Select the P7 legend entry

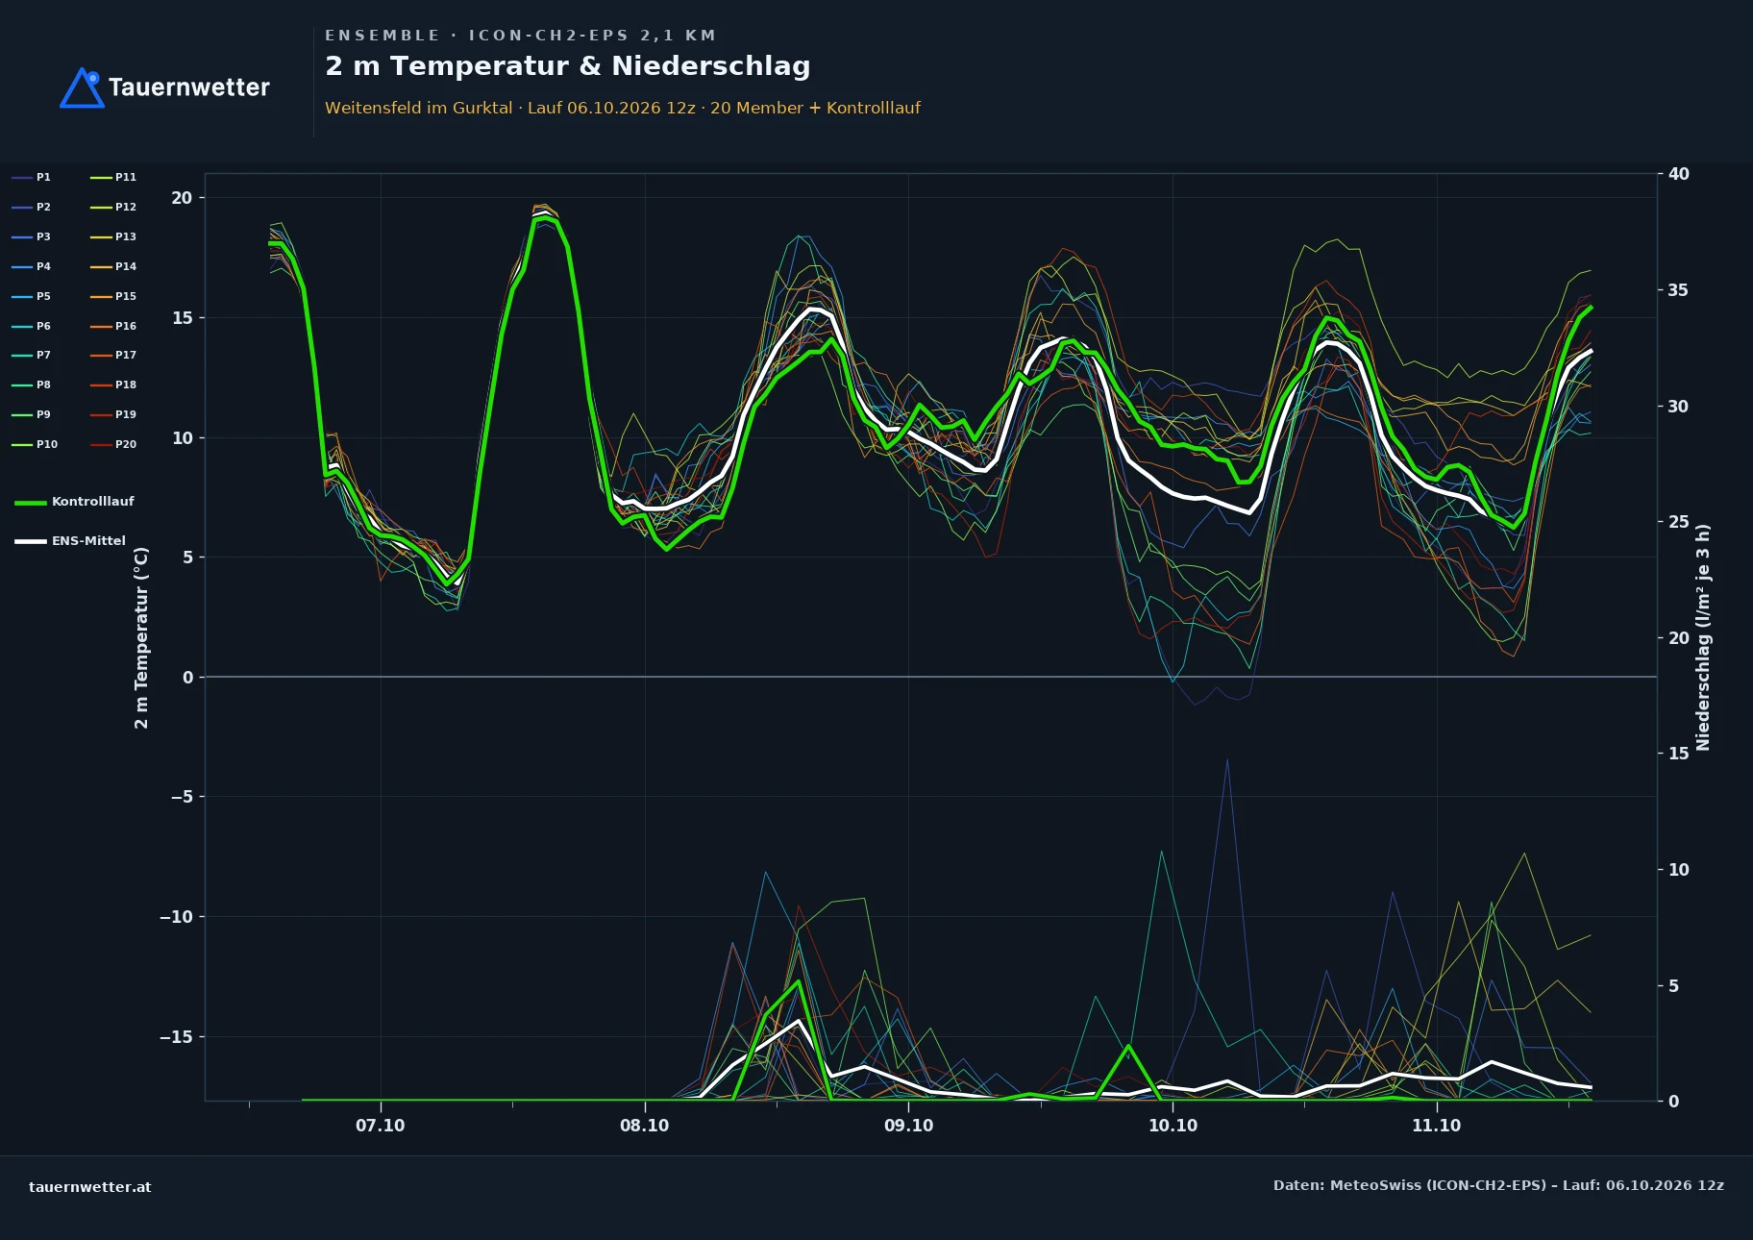click(x=32, y=355)
